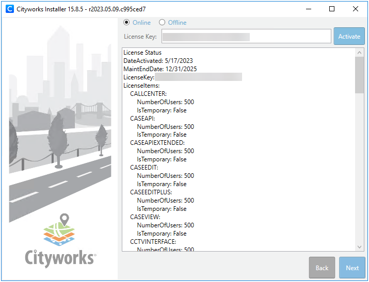The image size is (369, 282).
Task: Click the Cityworks wordmark text in sidebar
Action: click(x=60, y=257)
